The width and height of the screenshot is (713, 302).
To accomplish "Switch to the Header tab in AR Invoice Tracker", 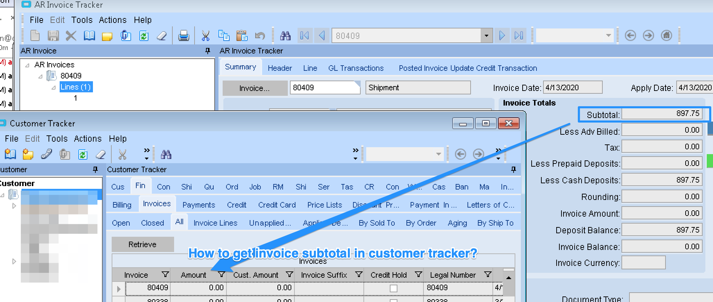I will coord(280,68).
